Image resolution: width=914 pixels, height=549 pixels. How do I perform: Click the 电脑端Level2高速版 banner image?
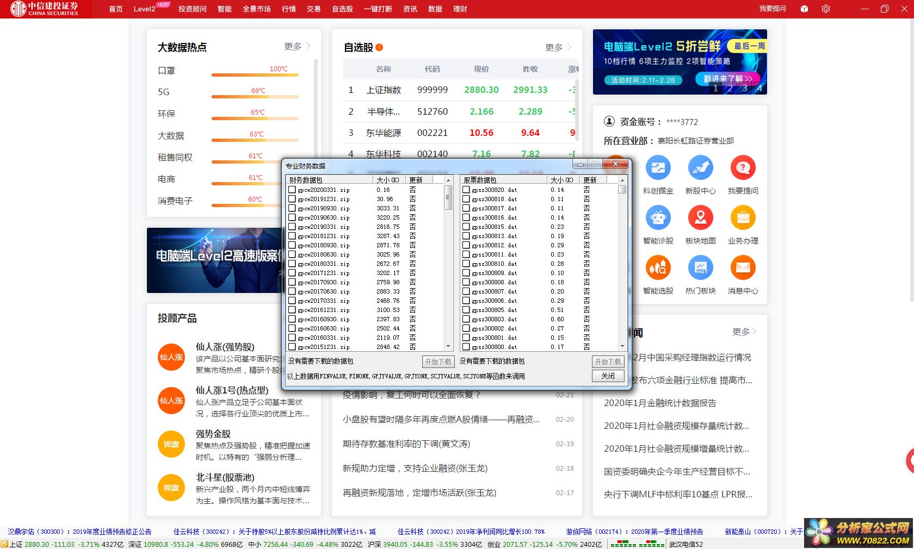(214, 260)
